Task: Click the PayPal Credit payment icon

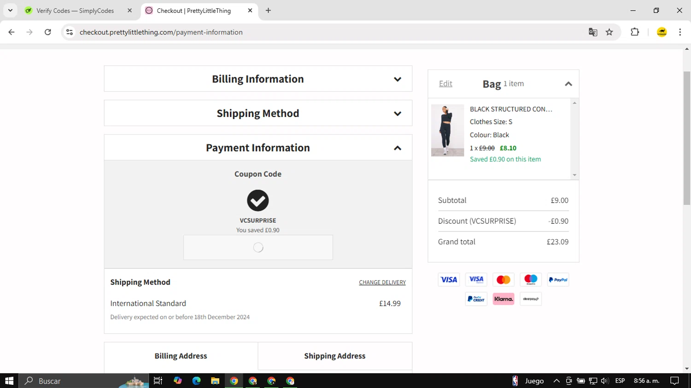Action: click(476, 299)
